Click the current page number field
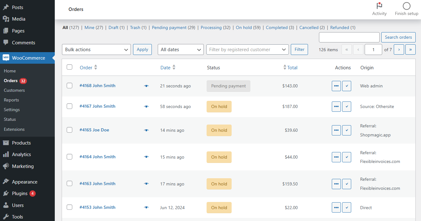 373,49
